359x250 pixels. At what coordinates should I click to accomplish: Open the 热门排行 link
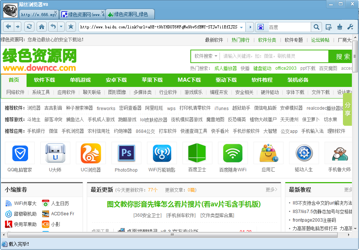(240, 40)
